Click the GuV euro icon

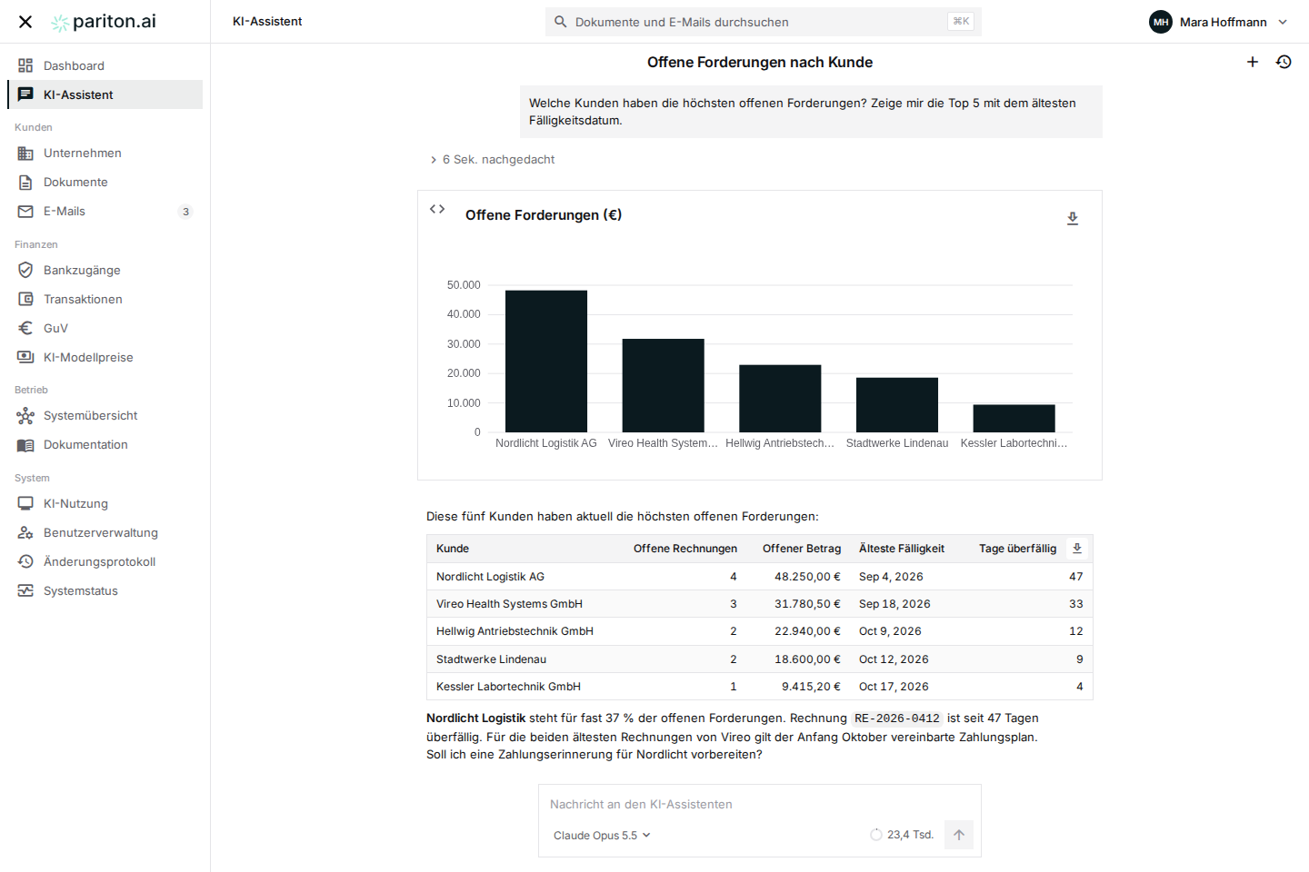pos(25,328)
